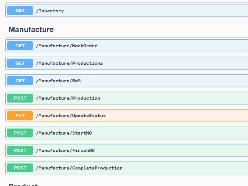Click the GET badge for /Manufacture/Productions
Viewport: 248px width, 186px height.
[x=20, y=63]
